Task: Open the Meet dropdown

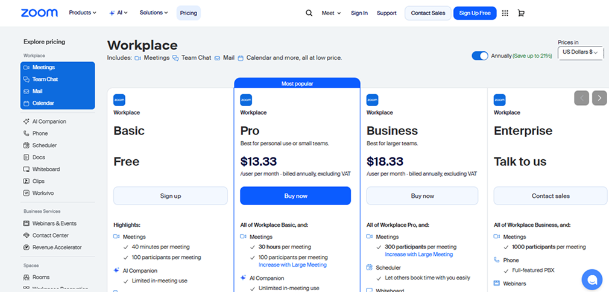Action: [x=331, y=13]
